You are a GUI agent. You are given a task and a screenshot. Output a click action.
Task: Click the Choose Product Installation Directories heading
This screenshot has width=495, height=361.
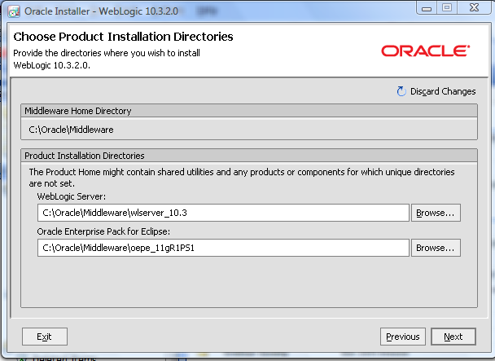tap(123, 37)
